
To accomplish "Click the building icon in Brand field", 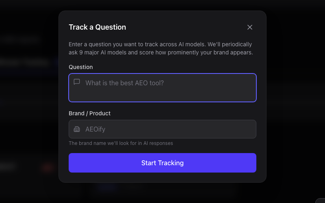I will pos(77,129).
